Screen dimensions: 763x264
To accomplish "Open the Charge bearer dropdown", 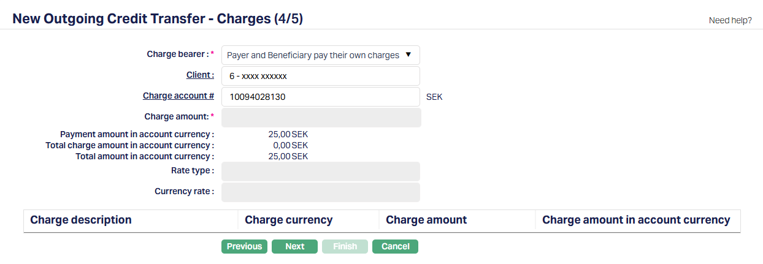I will point(320,55).
